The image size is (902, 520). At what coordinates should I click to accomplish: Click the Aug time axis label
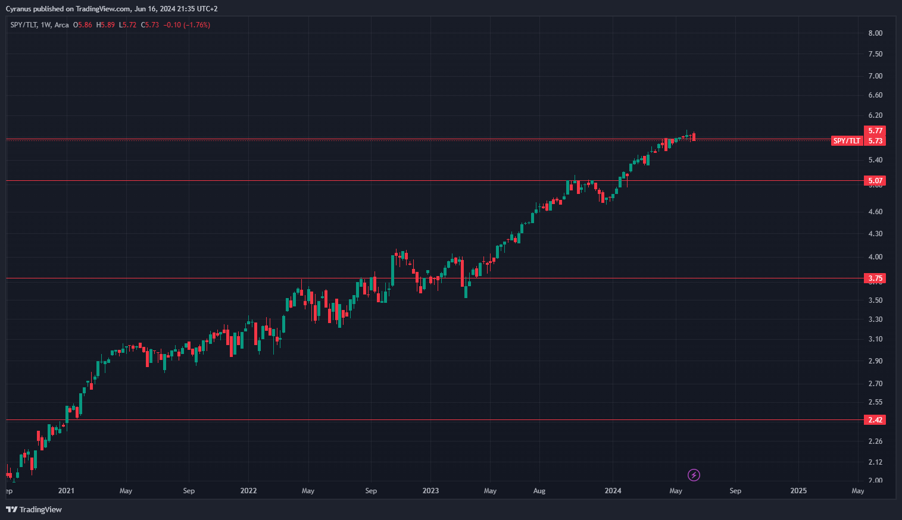539,491
